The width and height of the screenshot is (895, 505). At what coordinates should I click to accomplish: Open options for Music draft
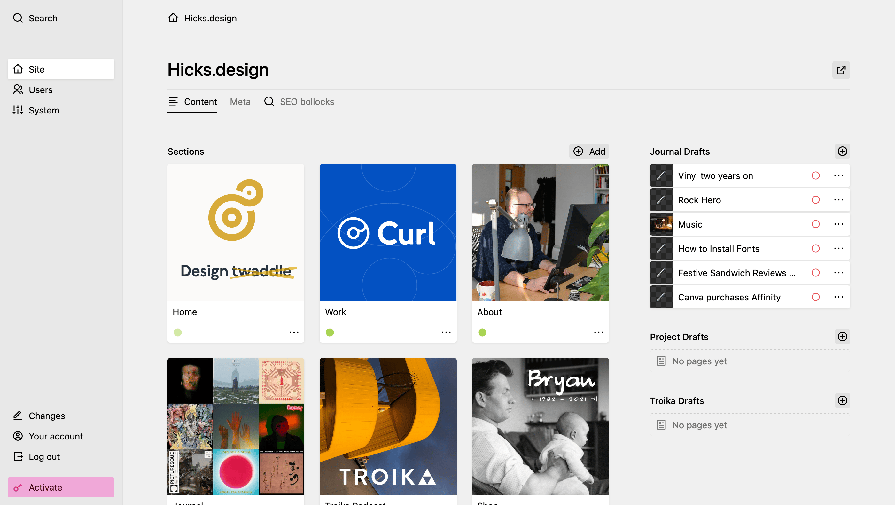[839, 224]
